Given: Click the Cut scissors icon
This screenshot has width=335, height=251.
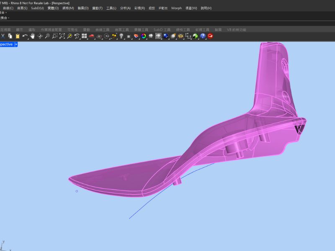Looking at the screenshot, I should pyautogui.click(x=3, y=36).
